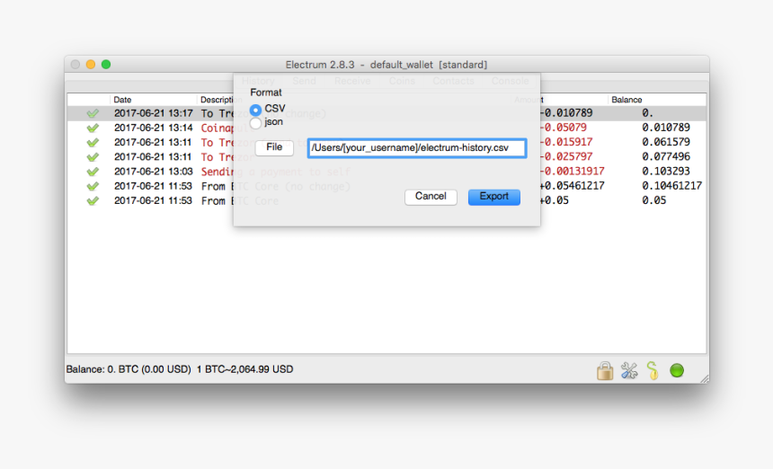Screen dimensions: 773x469
Task: Click the Format label in export dialog
Action: pos(266,93)
